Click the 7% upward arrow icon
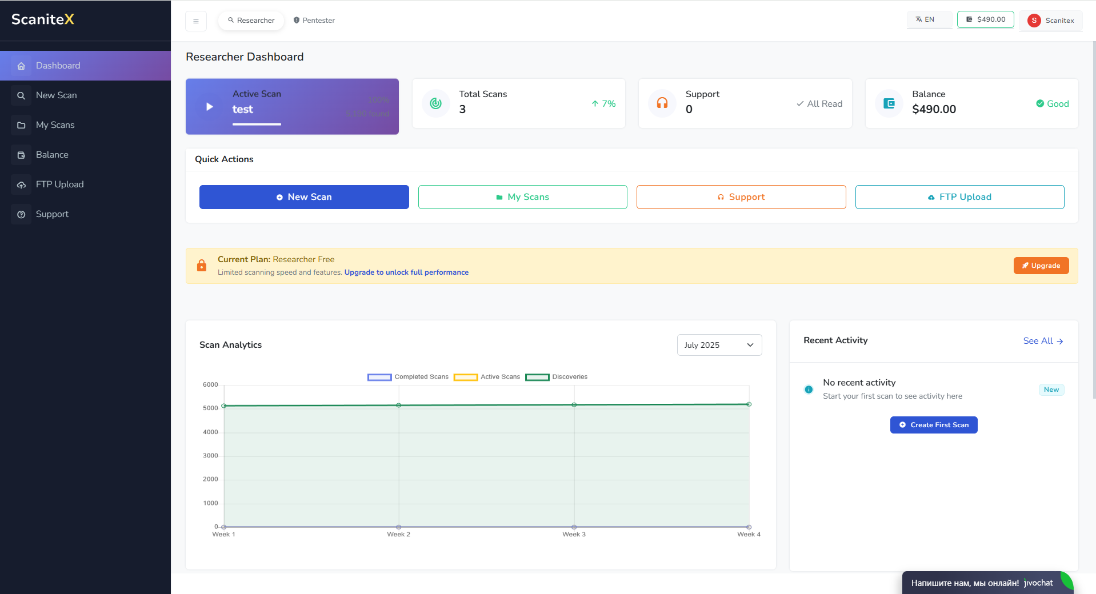Image resolution: width=1096 pixels, height=594 pixels. coord(595,103)
